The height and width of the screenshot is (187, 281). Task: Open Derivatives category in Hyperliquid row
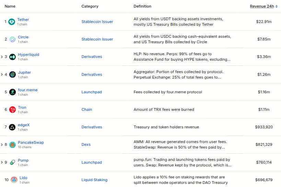(92, 57)
